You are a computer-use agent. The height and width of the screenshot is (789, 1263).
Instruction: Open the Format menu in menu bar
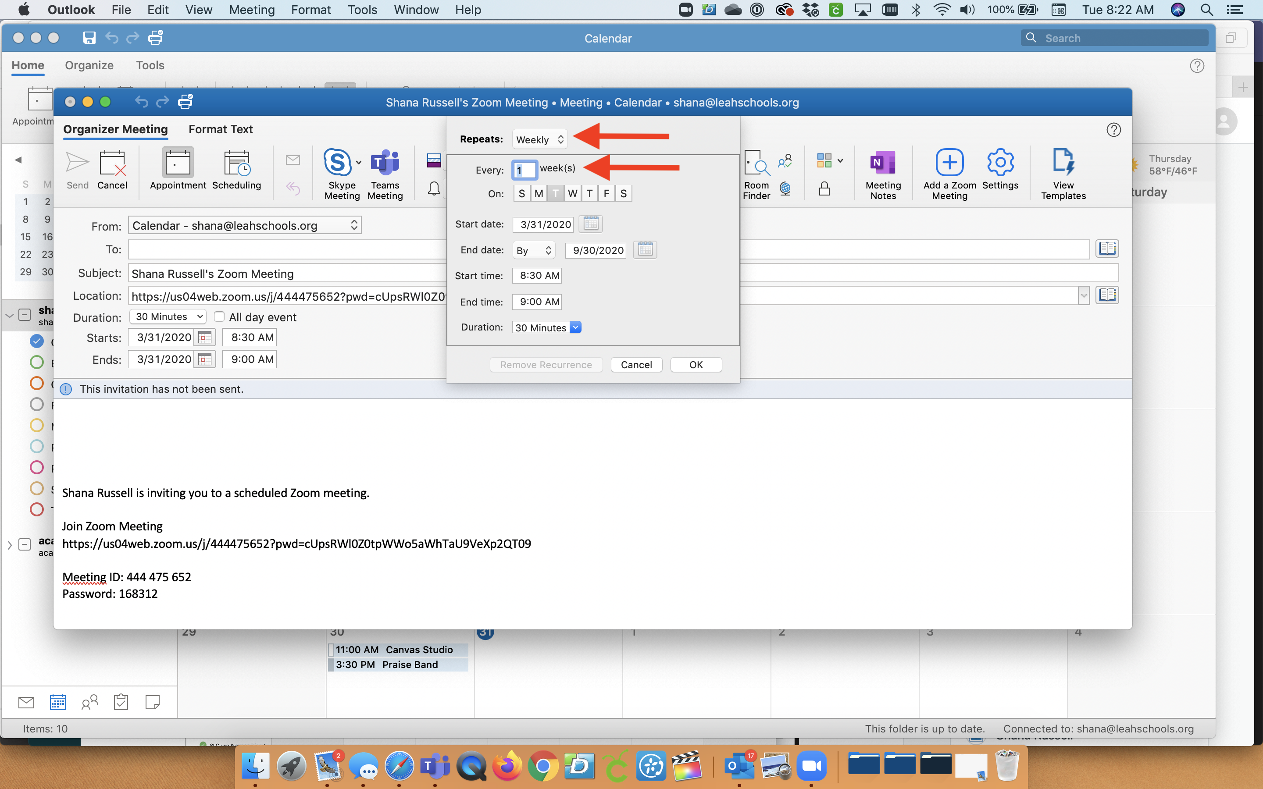click(311, 10)
